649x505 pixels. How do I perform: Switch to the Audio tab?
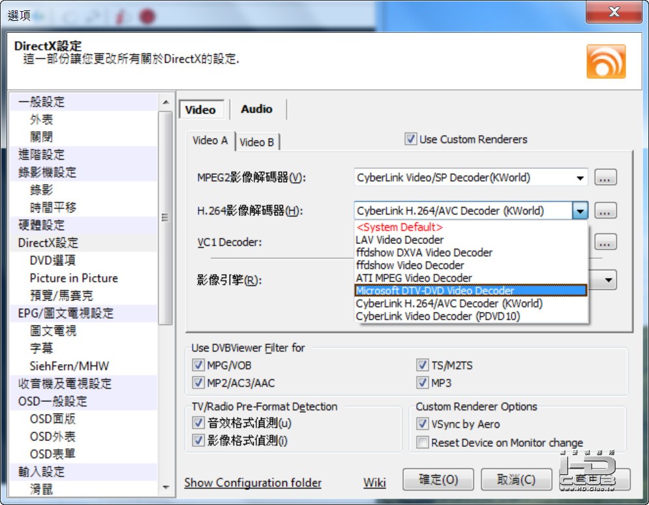256,109
